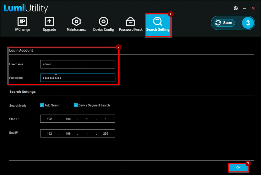Confirm settings with the OK button

(x=238, y=167)
